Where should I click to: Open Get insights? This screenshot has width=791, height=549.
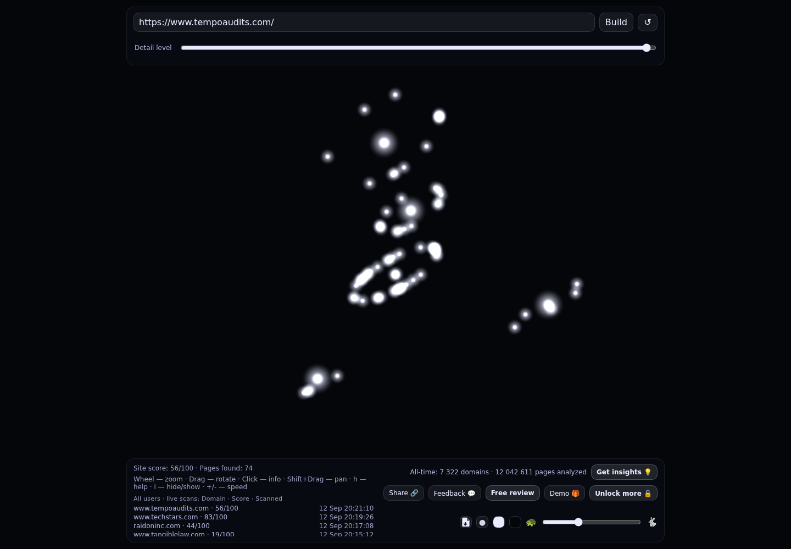pyautogui.click(x=624, y=472)
